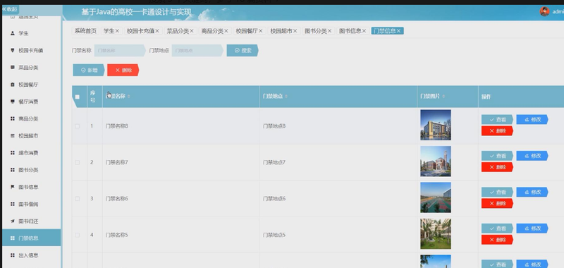
Task: Click the 门禁地点8 cell text
Action: click(274, 126)
